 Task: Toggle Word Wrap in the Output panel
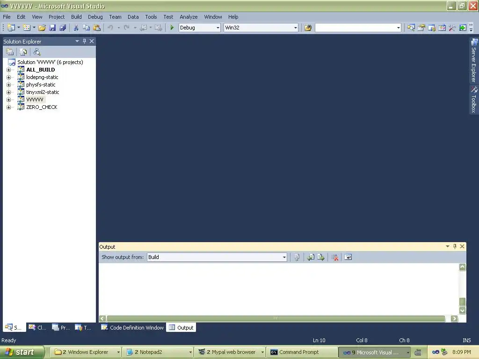348,257
